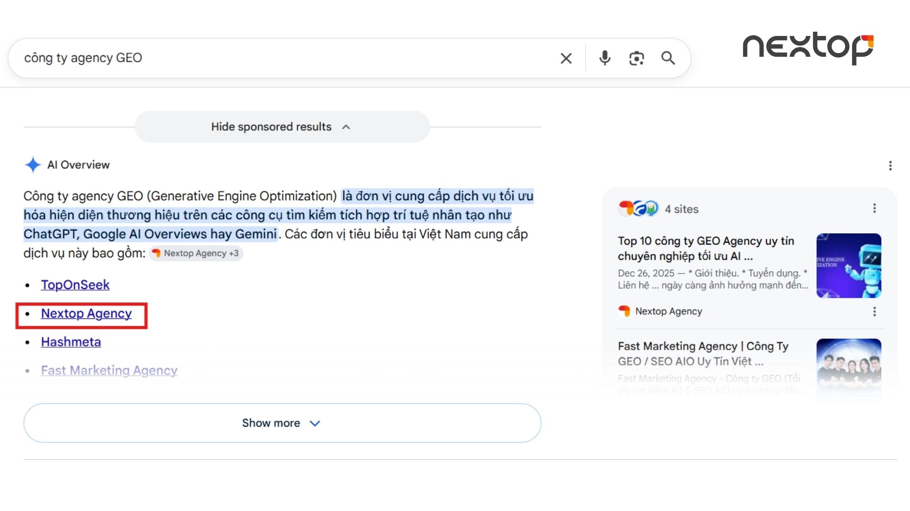910x511 pixels.
Task: Click the Nextop Agency favicon in source card
Action: pos(624,311)
